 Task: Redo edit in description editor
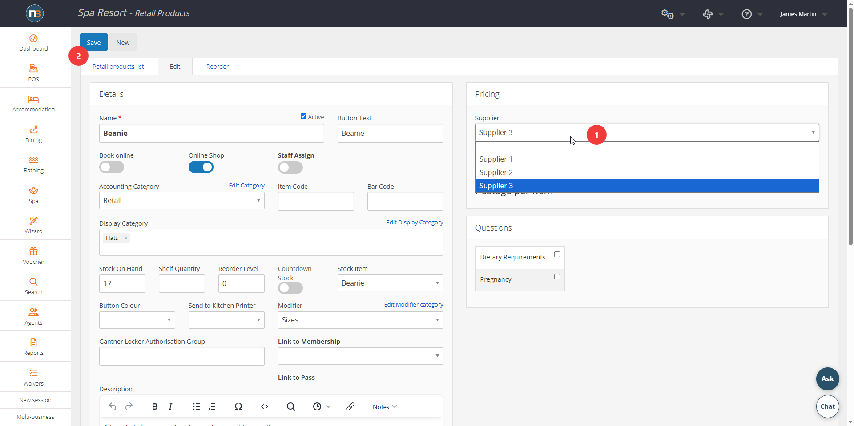[x=129, y=406]
